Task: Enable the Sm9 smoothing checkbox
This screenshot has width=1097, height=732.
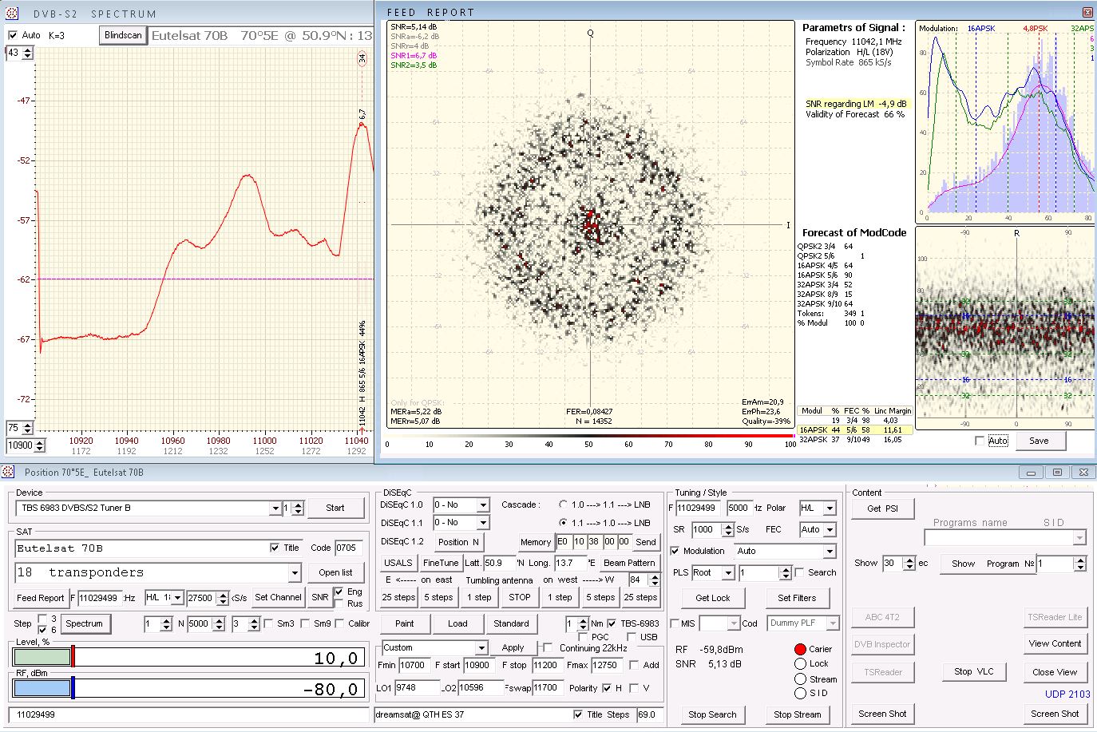Action: (x=305, y=623)
